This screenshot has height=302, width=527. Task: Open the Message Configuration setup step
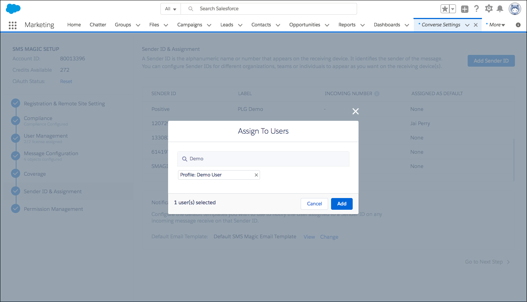tap(51, 153)
